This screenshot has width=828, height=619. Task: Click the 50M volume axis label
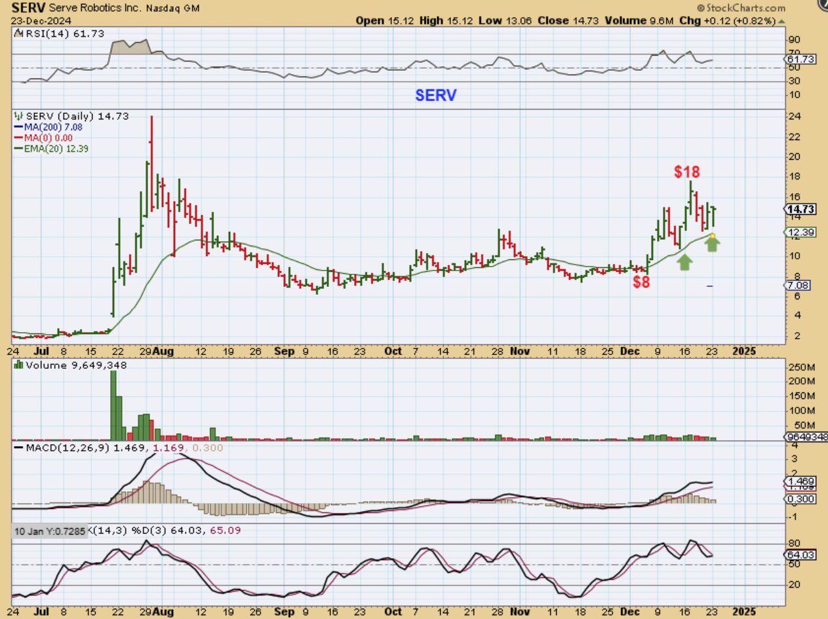point(804,426)
